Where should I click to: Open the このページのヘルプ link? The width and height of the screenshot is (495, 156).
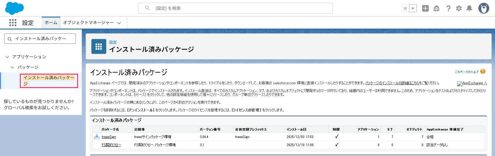click(466, 72)
